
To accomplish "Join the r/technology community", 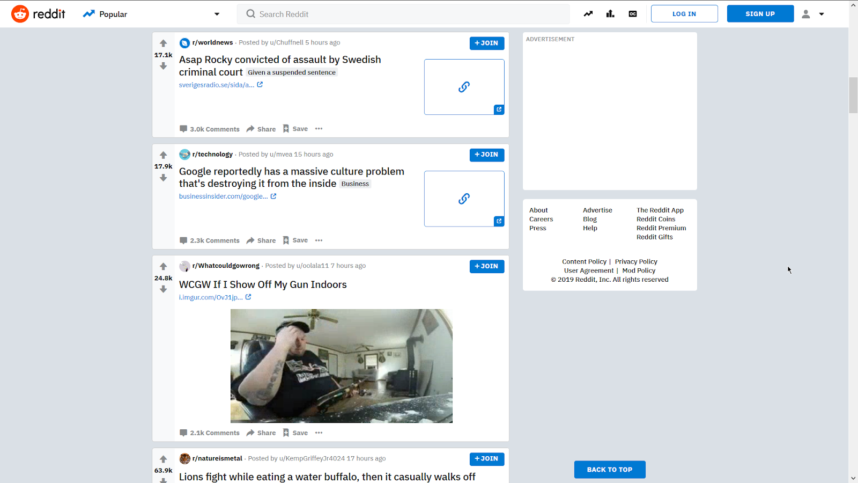I will pos(487,155).
